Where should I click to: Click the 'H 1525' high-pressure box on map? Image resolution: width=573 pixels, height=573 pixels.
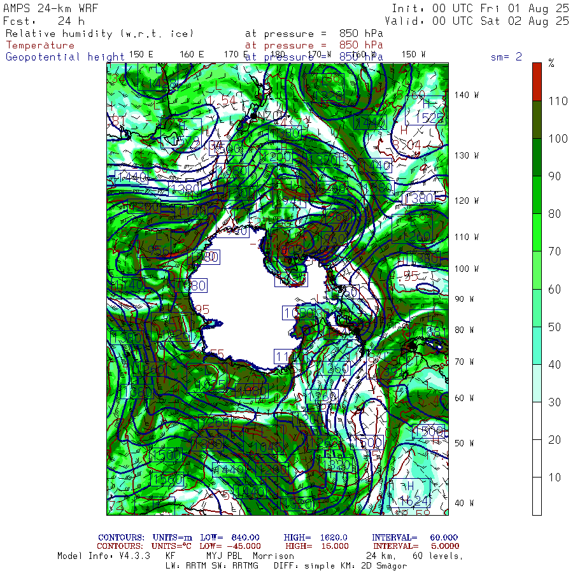(426, 111)
